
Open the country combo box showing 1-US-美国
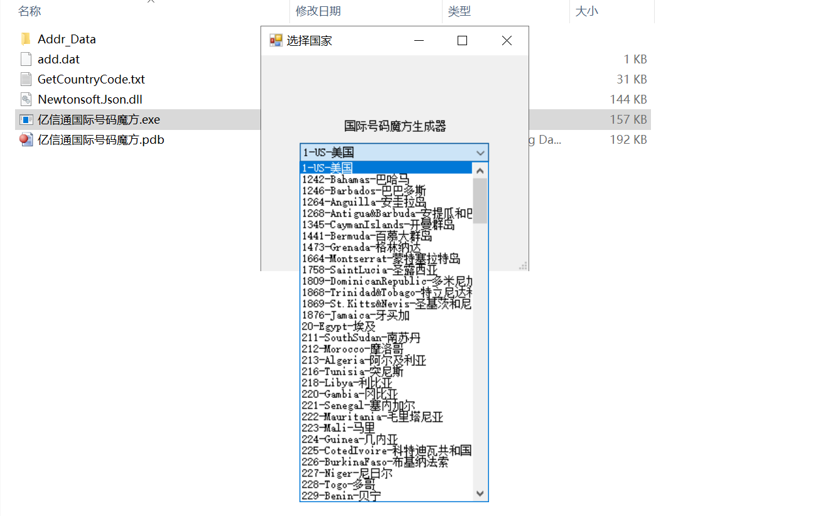[x=480, y=153]
